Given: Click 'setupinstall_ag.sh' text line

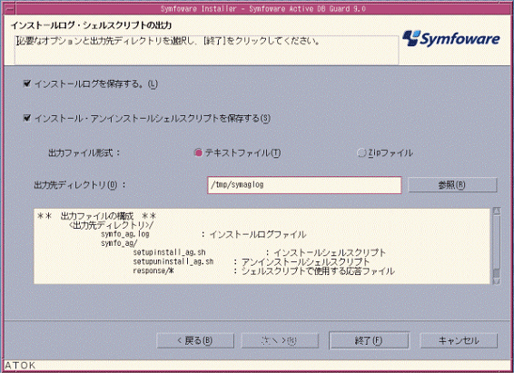Looking at the screenshot, I should [x=169, y=252].
